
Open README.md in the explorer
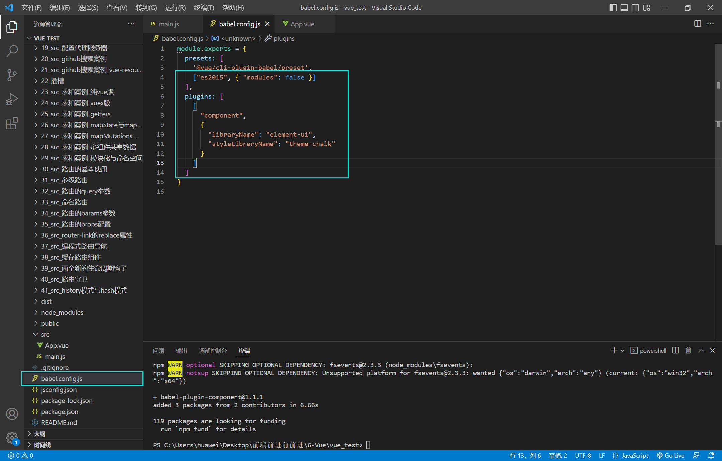84,423
